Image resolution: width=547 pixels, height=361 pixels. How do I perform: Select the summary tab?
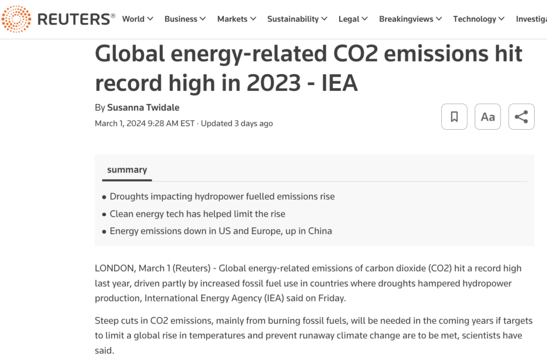[127, 170]
